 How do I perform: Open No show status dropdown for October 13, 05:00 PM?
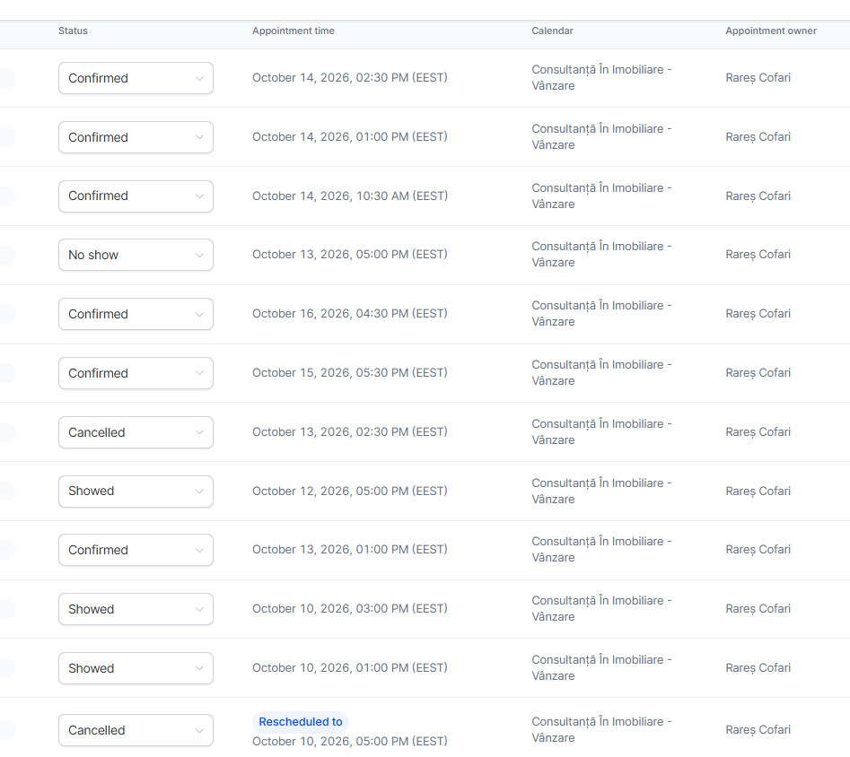coord(136,255)
